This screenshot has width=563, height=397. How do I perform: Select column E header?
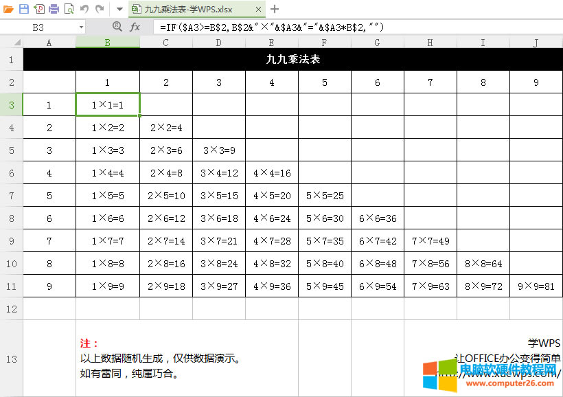click(272, 43)
